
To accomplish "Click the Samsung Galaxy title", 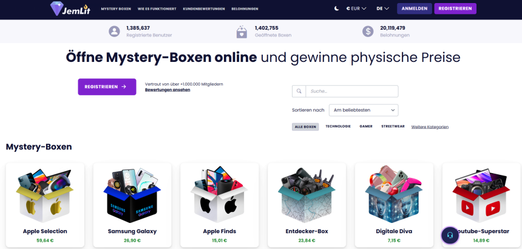I will click(x=132, y=231).
